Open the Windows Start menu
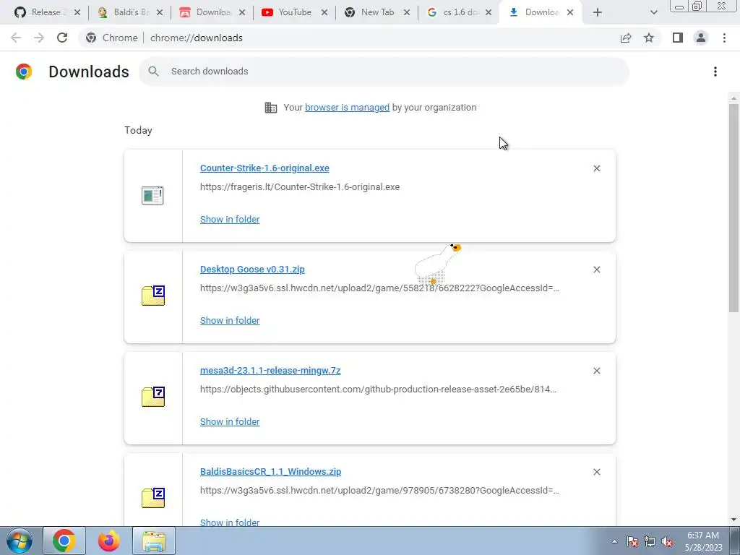The height and width of the screenshot is (555, 740). click(x=20, y=541)
